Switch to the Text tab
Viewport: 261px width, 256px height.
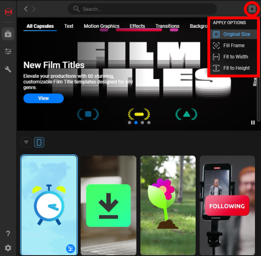point(69,26)
